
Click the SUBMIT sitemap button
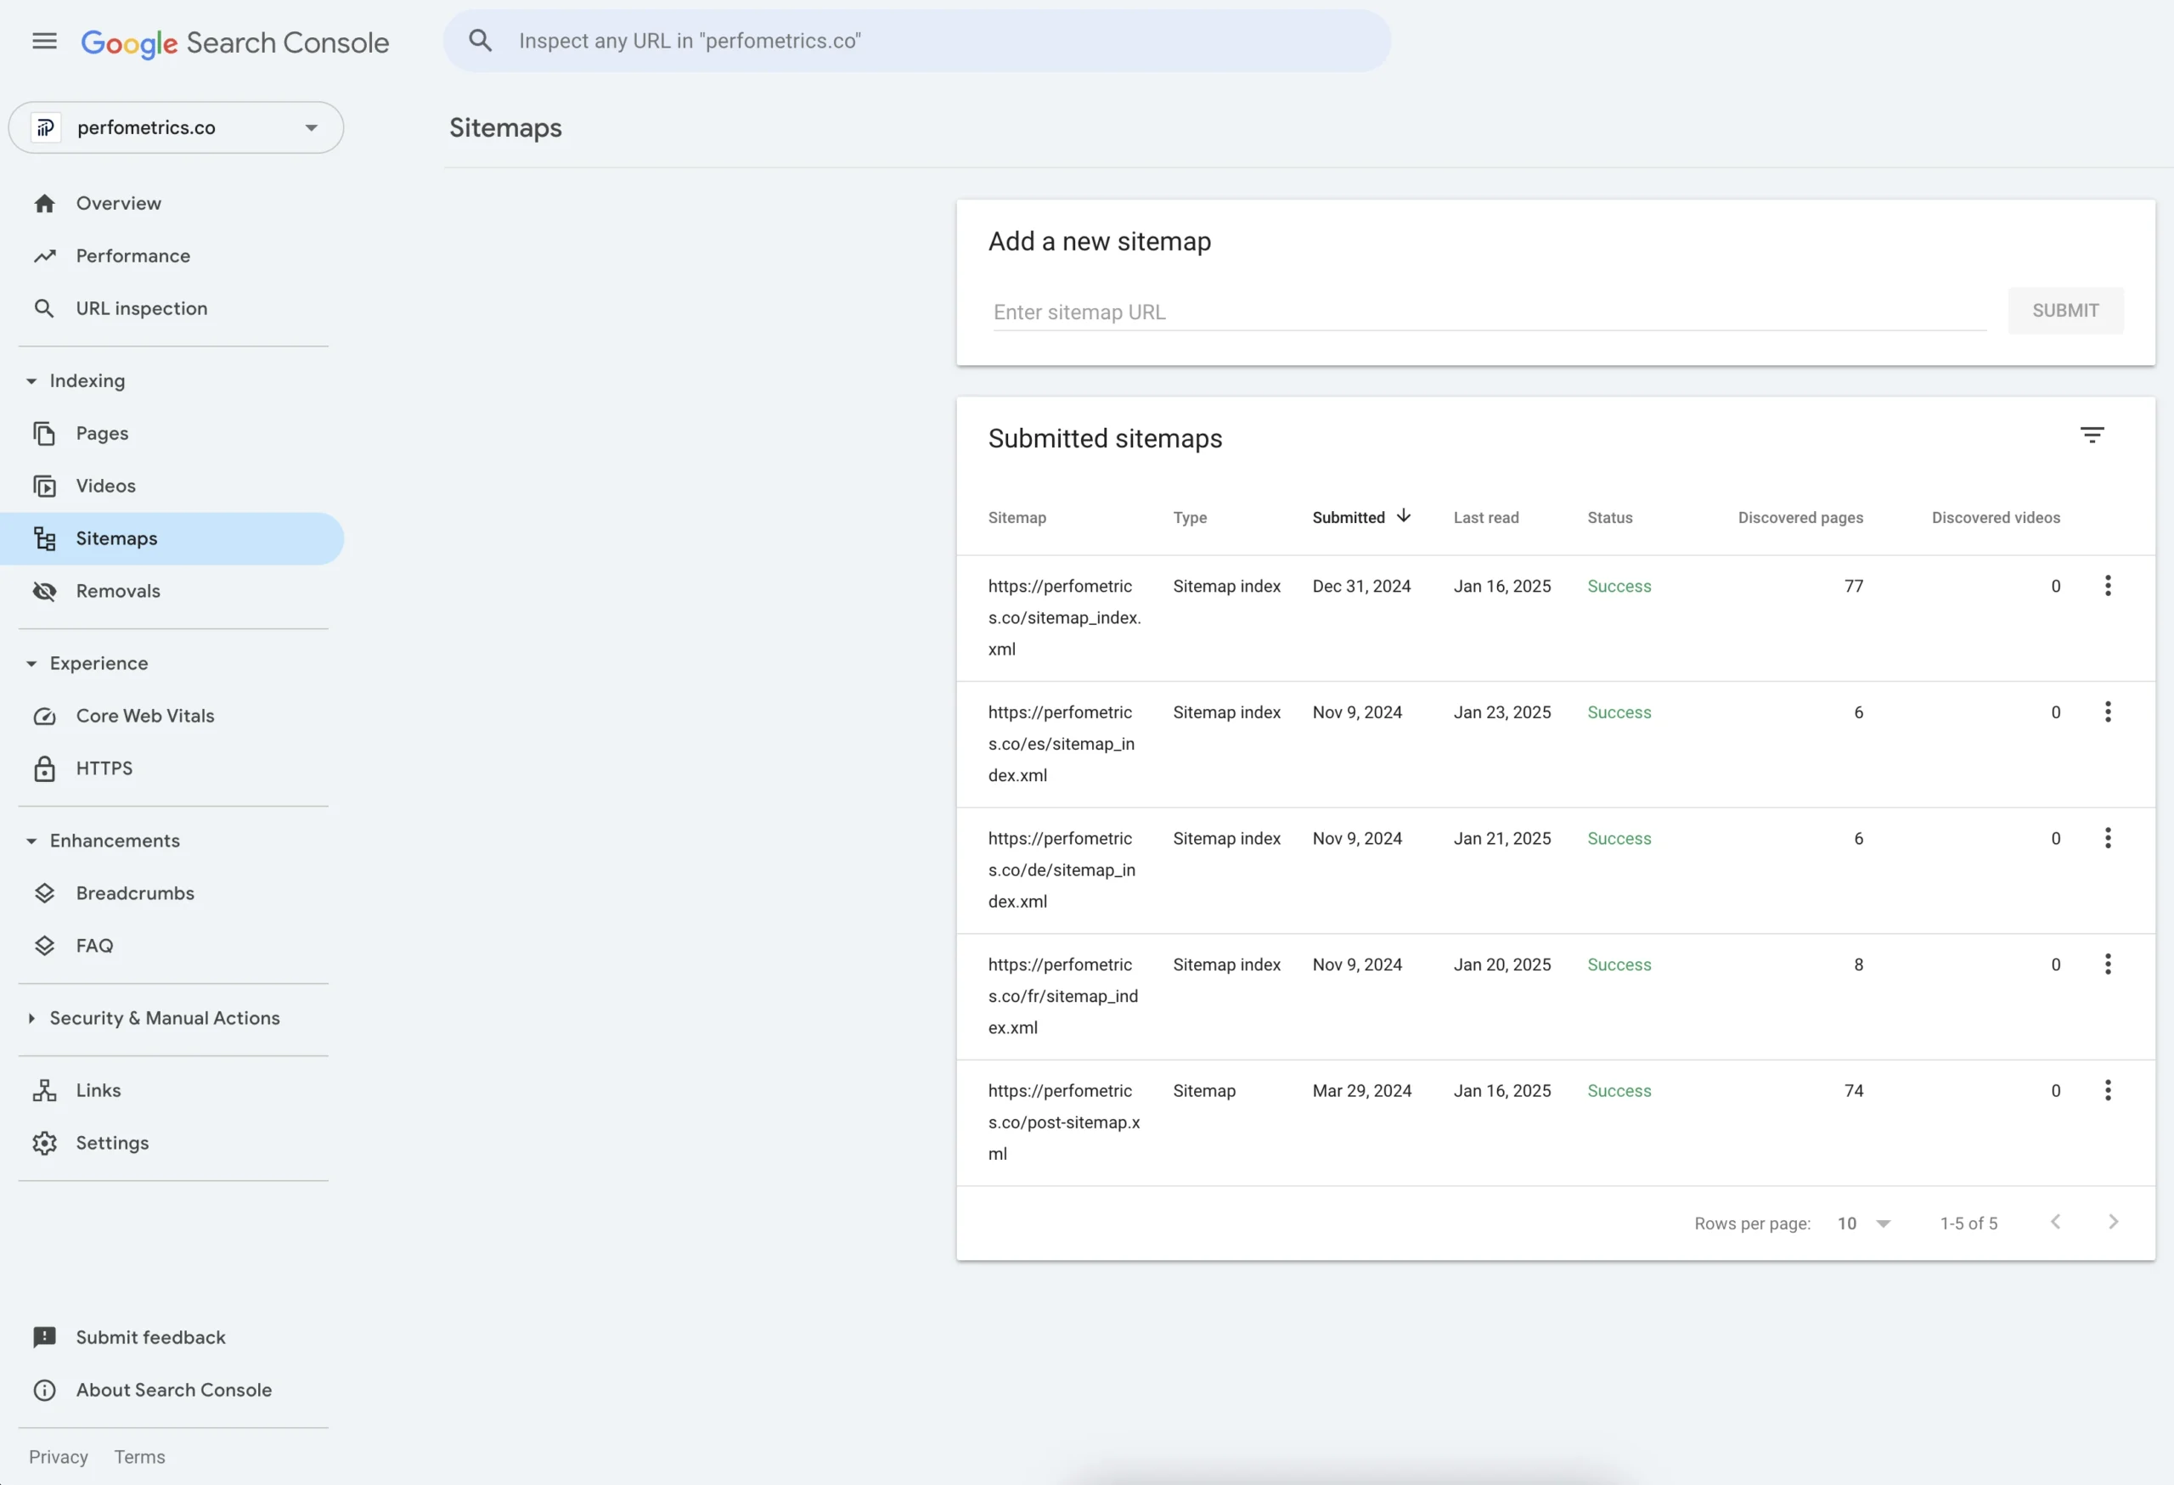[x=2064, y=311]
